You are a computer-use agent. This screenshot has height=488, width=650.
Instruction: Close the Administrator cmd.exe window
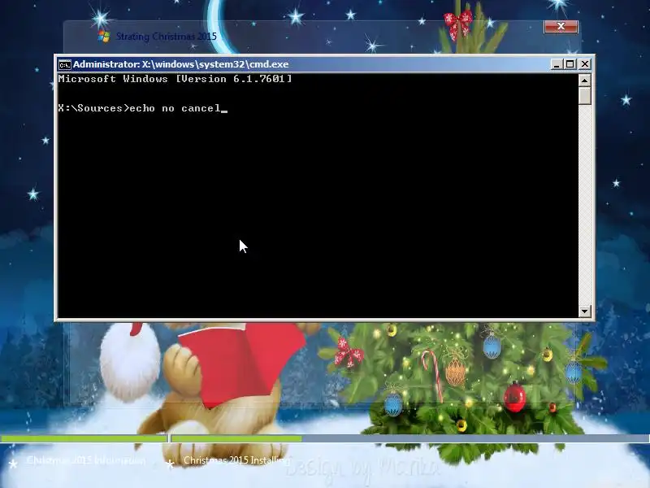584,64
